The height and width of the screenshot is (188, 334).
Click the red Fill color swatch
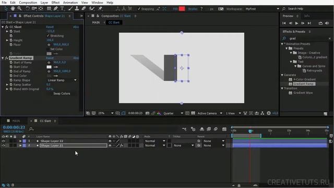click(182, 9)
